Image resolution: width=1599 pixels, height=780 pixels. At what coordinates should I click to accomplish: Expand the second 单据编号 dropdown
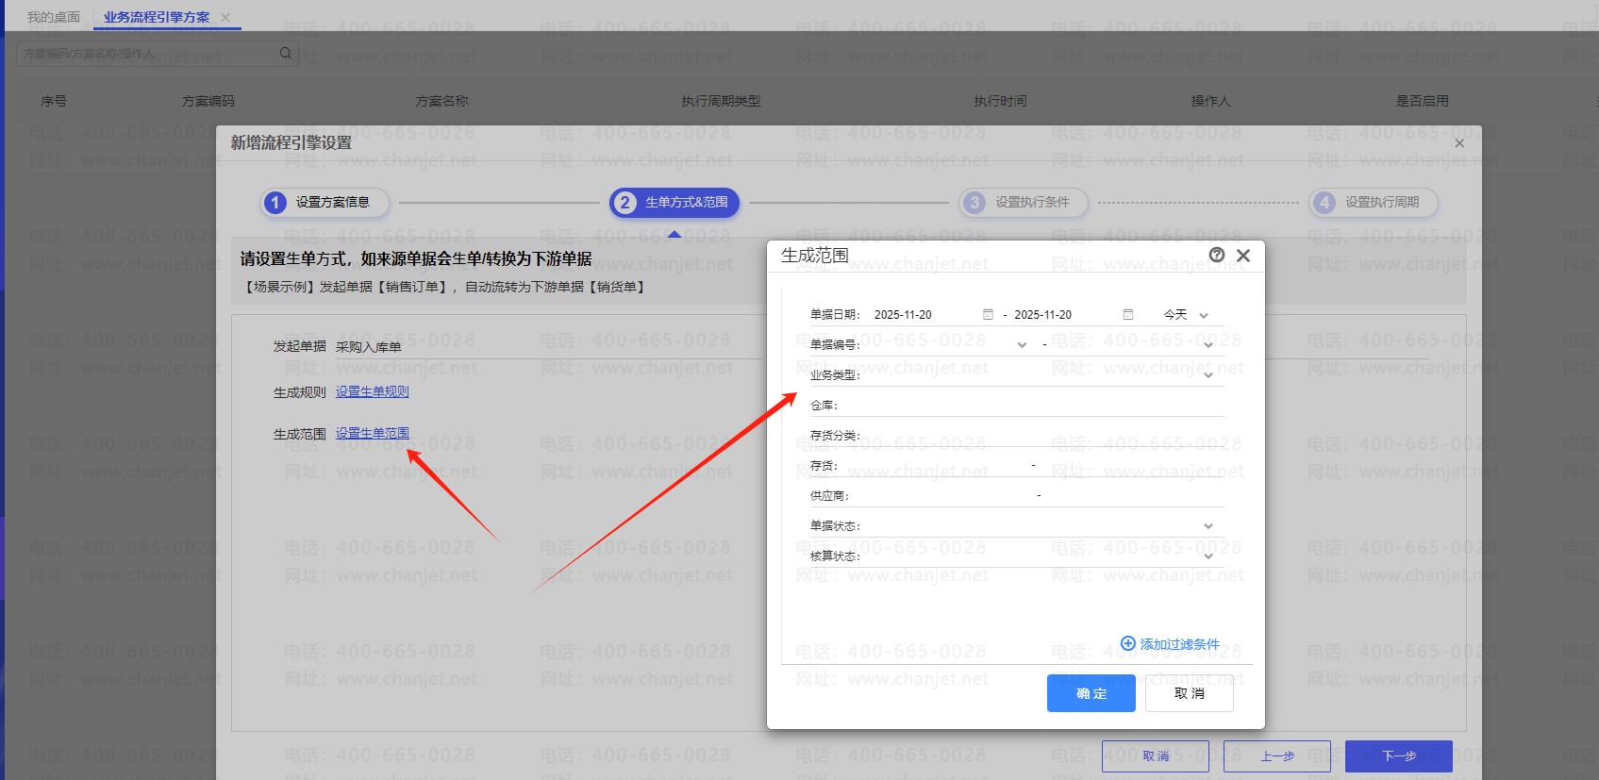click(1208, 345)
